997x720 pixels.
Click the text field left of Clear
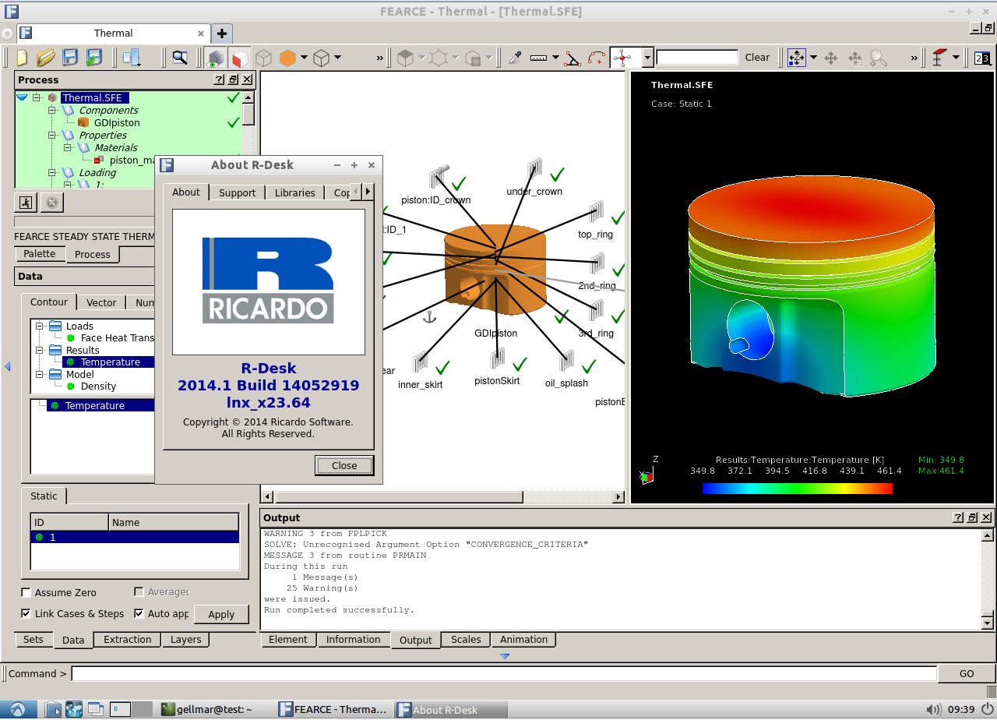pos(697,58)
